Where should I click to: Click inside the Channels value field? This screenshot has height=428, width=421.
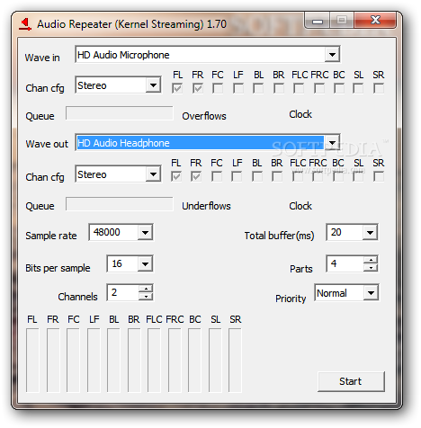123,292
